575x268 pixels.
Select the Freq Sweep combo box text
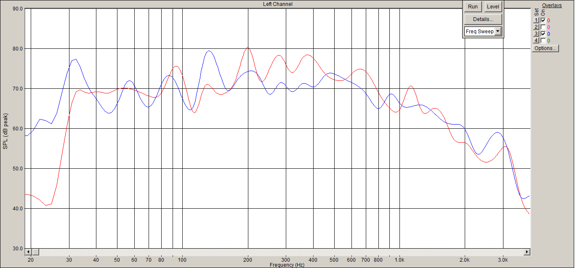tap(479, 32)
